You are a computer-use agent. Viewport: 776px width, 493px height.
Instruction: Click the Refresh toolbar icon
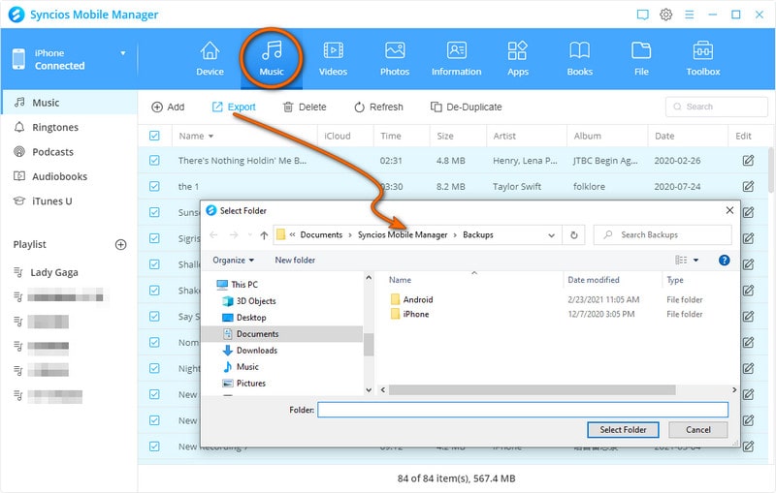[x=359, y=108]
